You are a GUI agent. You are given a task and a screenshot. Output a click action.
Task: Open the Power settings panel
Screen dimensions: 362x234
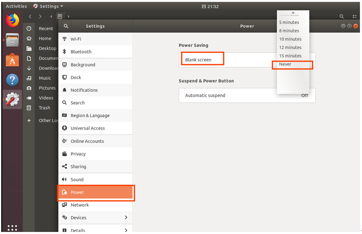[x=95, y=192]
